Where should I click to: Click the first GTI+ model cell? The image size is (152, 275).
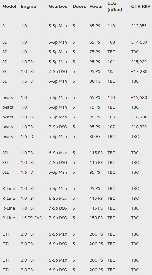click(6, 260)
